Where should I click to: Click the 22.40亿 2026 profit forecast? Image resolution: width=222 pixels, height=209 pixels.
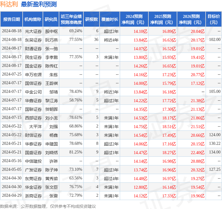(x=198, y=153)
